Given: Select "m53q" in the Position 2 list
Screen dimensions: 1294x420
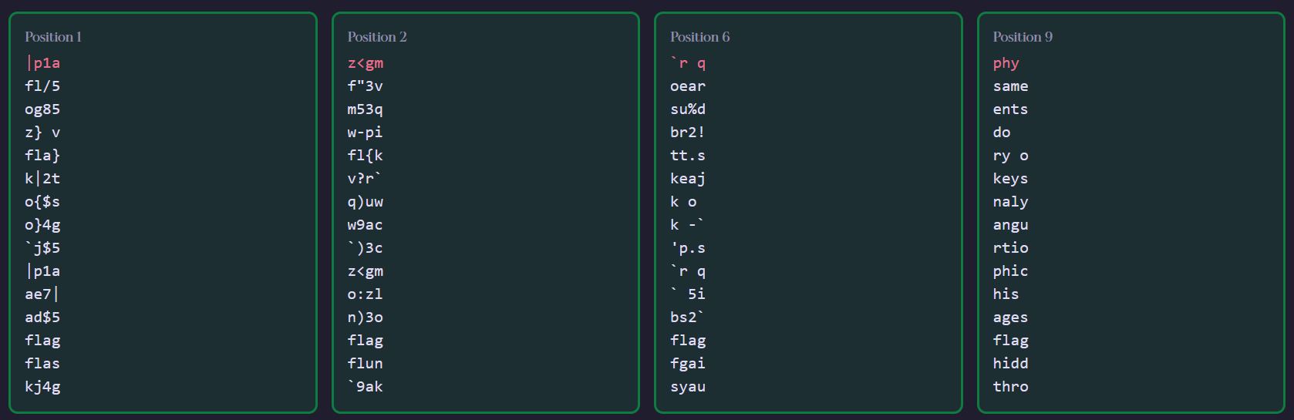Looking at the screenshot, I should click(365, 109).
